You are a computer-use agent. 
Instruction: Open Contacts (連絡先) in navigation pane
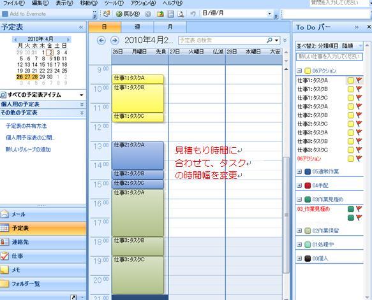pos(43,242)
